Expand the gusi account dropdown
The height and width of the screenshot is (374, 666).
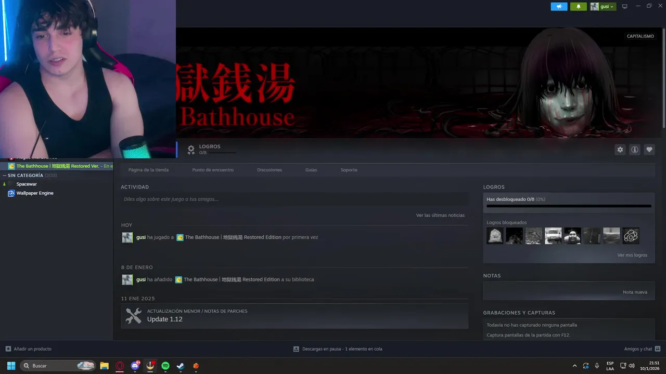pos(603,7)
